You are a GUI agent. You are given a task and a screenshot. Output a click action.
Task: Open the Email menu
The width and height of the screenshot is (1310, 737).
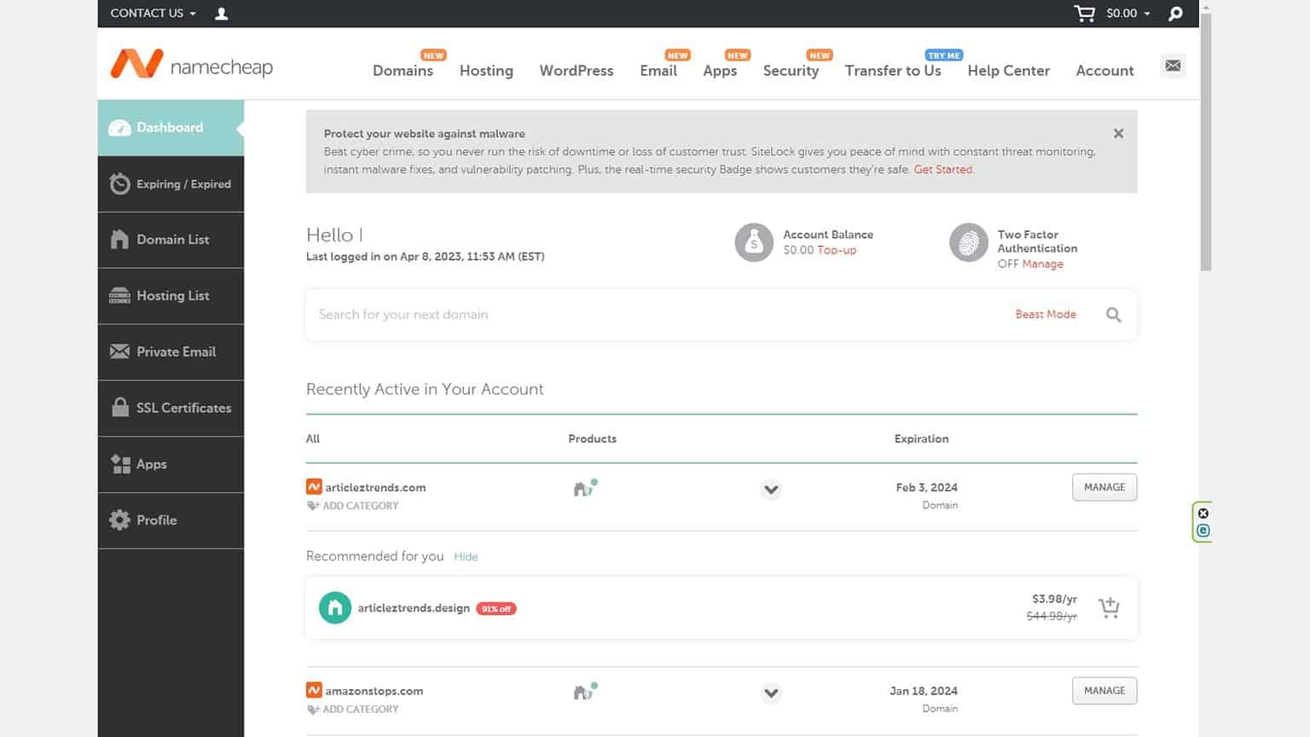tap(658, 71)
